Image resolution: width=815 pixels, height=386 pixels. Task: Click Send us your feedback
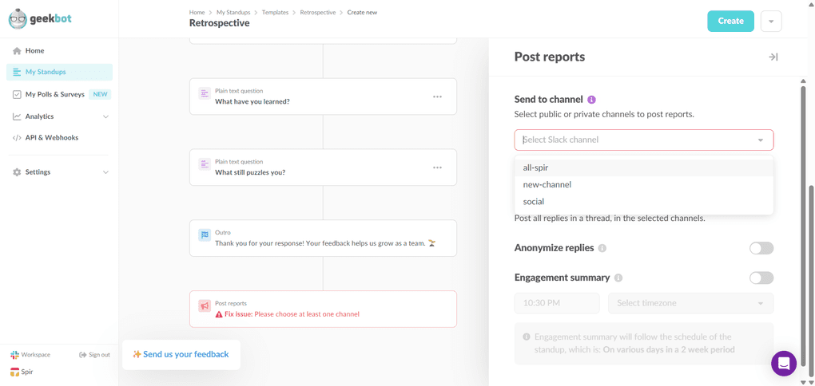click(181, 355)
